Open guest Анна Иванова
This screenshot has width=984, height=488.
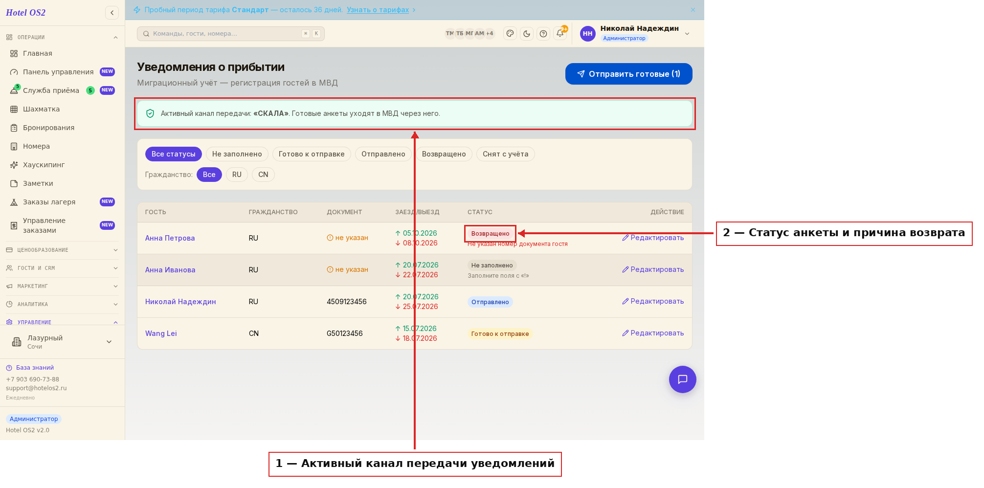point(170,270)
